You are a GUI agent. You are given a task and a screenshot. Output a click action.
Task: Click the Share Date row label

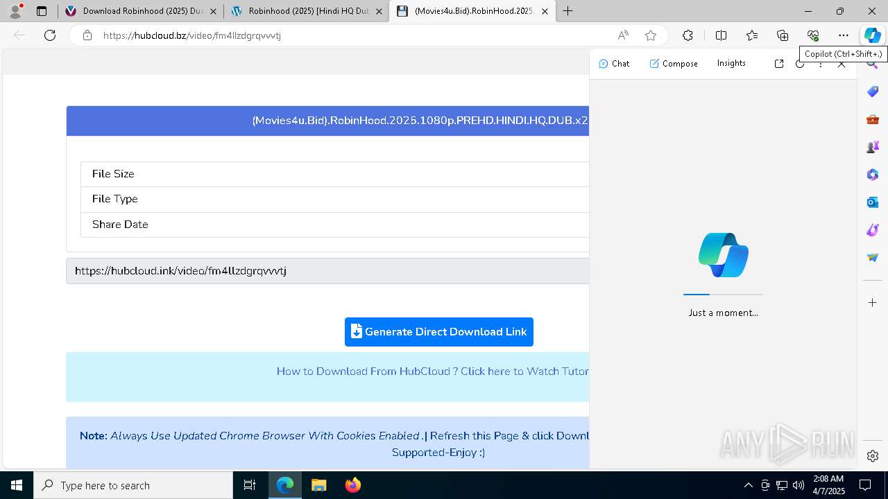[120, 225]
